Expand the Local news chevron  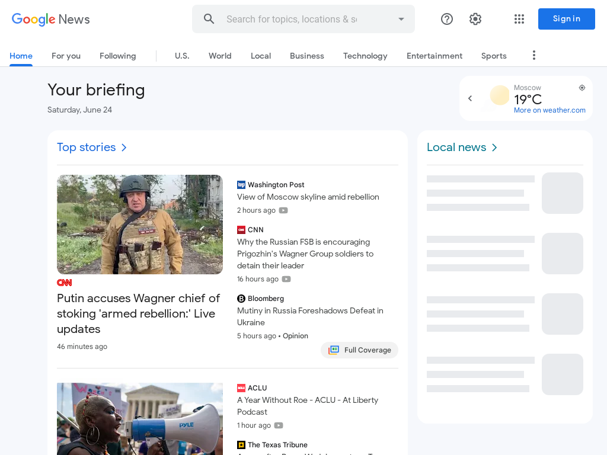pyautogui.click(x=494, y=148)
